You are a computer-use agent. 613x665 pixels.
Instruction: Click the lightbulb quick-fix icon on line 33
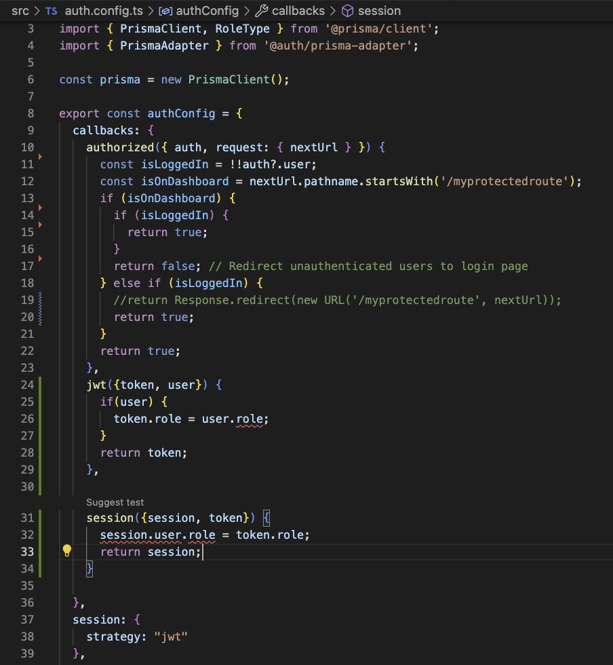pos(67,550)
